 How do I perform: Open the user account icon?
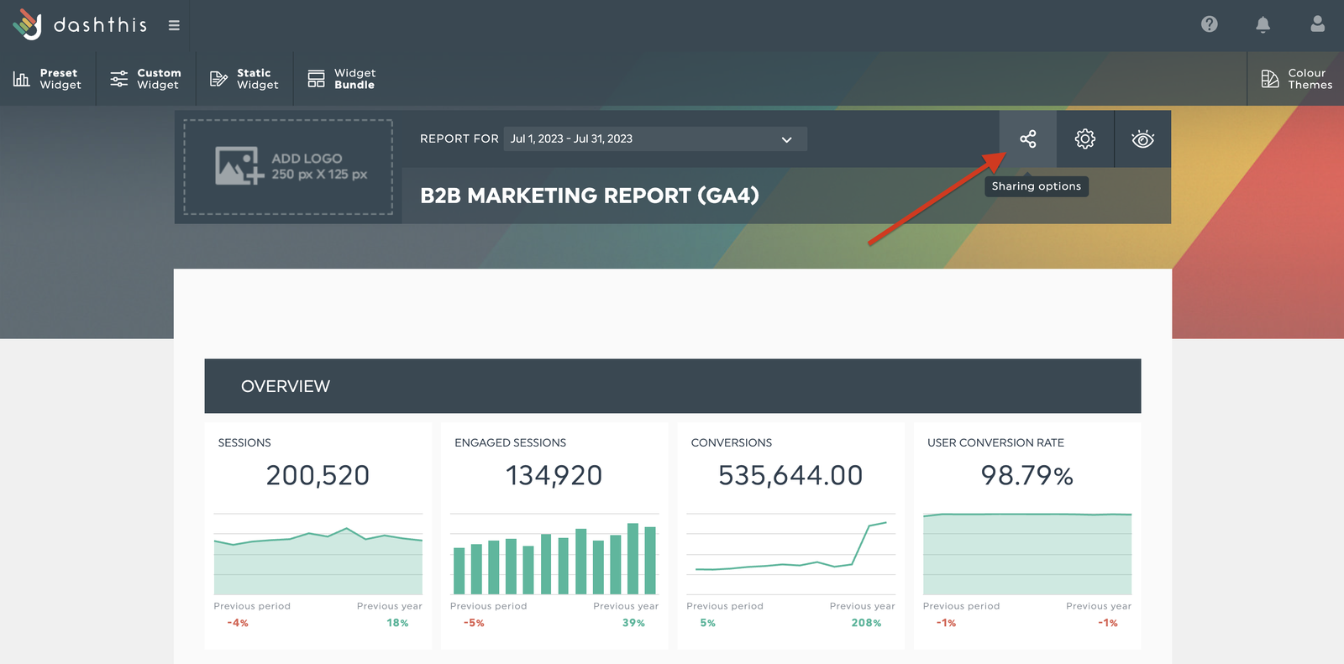tap(1317, 24)
